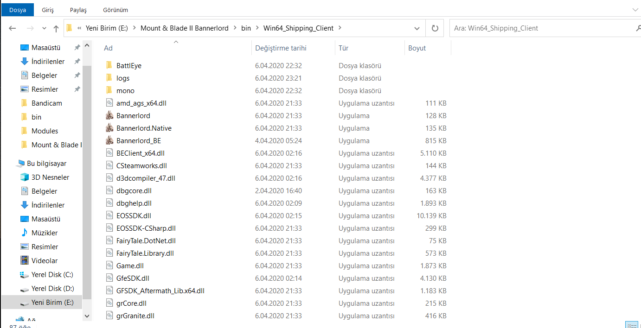Open pinned Resimler in quick access
The image size is (641, 328).
click(x=45, y=89)
